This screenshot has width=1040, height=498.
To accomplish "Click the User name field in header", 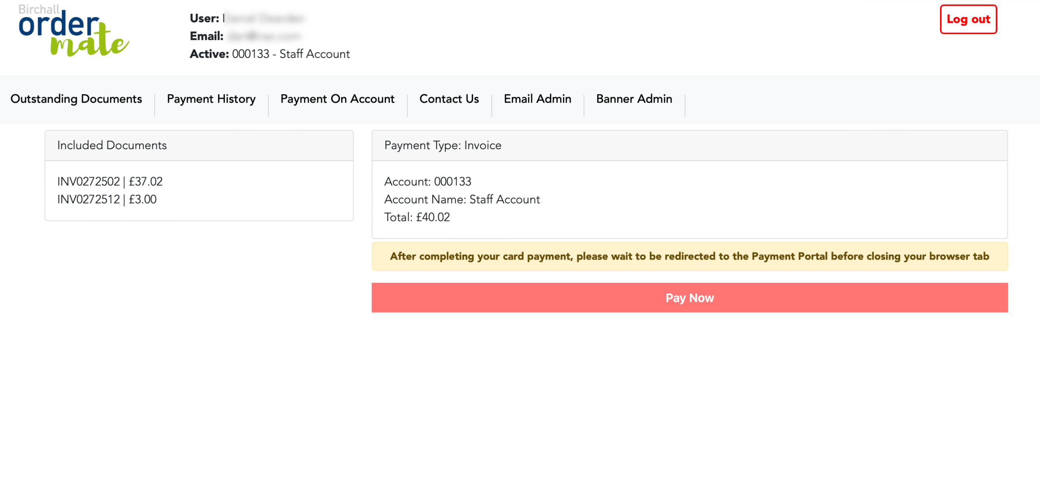I will point(263,18).
